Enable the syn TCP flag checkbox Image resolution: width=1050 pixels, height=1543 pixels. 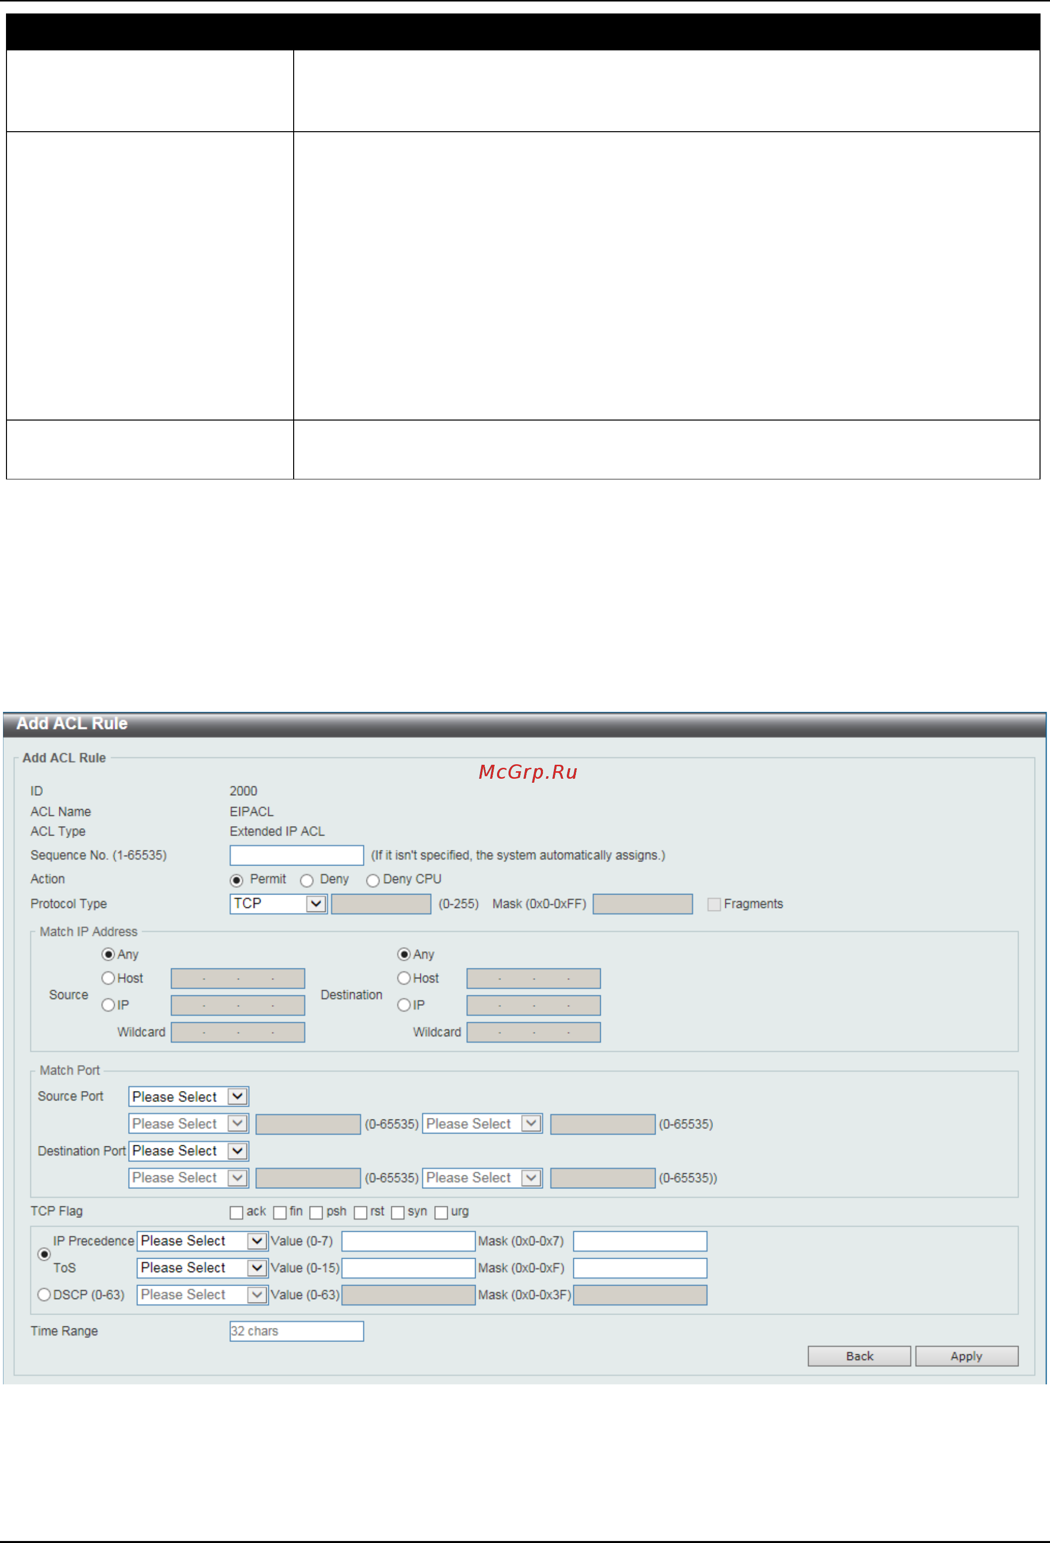pyautogui.click(x=397, y=1212)
